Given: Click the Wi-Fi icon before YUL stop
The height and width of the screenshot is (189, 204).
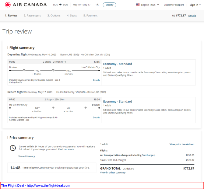Looking at the screenshot, I should [x=53, y=108].
